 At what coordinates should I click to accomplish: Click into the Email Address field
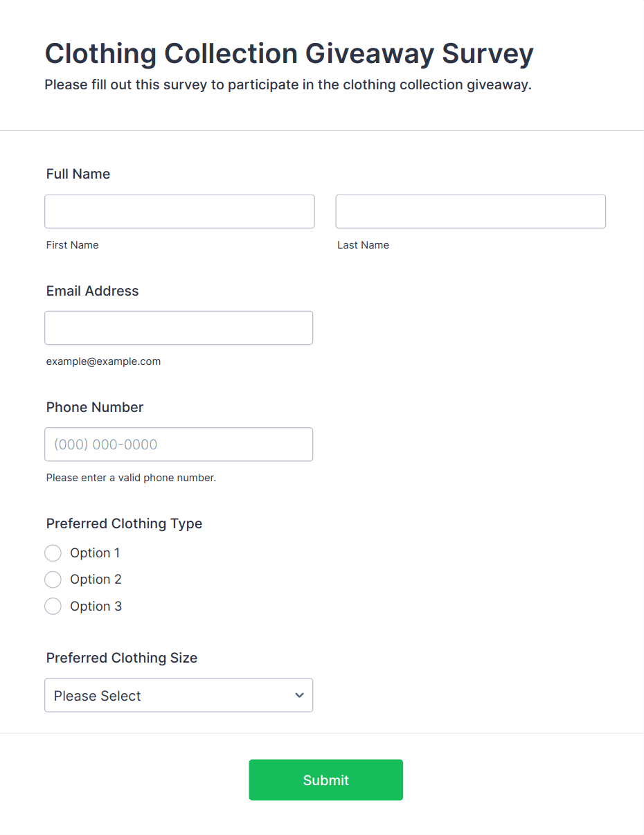[x=179, y=327]
